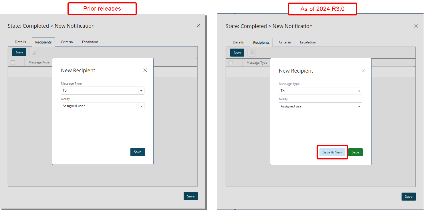Open the Notify dropdown showing Assigned user on right
425x210 pixels.
click(359, 106)
